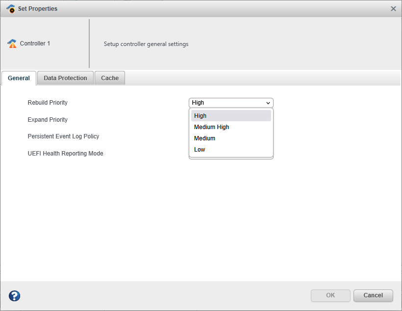402x311 pixels.
Task: Click the Setup controller general settings text
Action: (146, 44)
